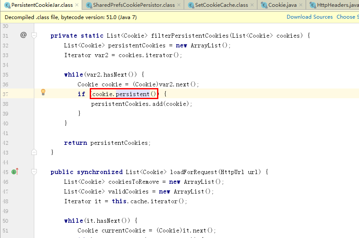The width and height of the screenshot is (359, 238).
Task: Close SetCookieCache.class tab
Action: pos(252,5)
